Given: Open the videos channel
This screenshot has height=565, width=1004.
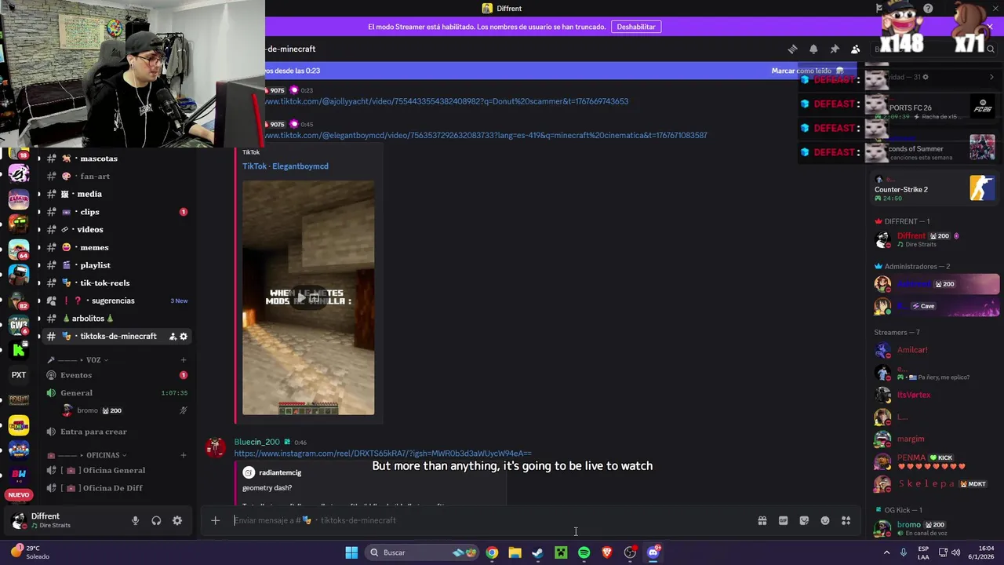Looking at the screenshot, I should (116, 230).
